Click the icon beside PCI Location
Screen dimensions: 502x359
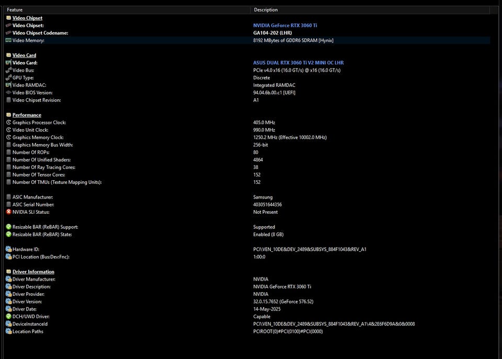point(9,257)
